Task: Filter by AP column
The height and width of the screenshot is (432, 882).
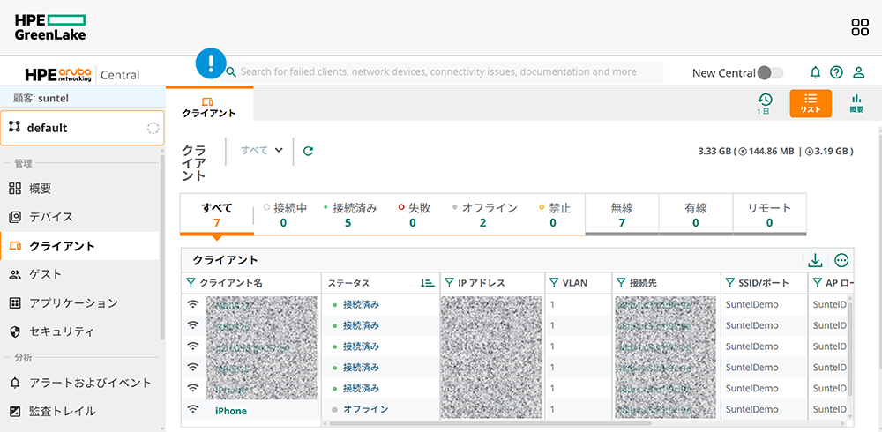Action: click(x=818, y=283)
